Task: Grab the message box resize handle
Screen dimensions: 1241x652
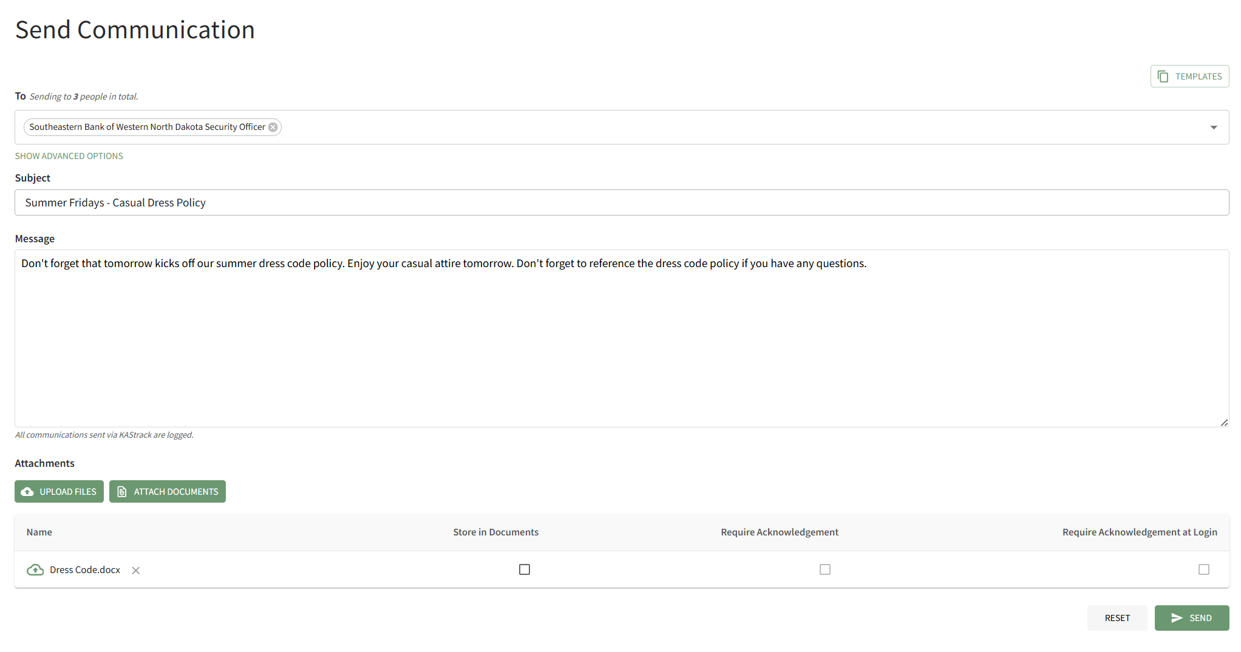Action: click(1224, 423)
